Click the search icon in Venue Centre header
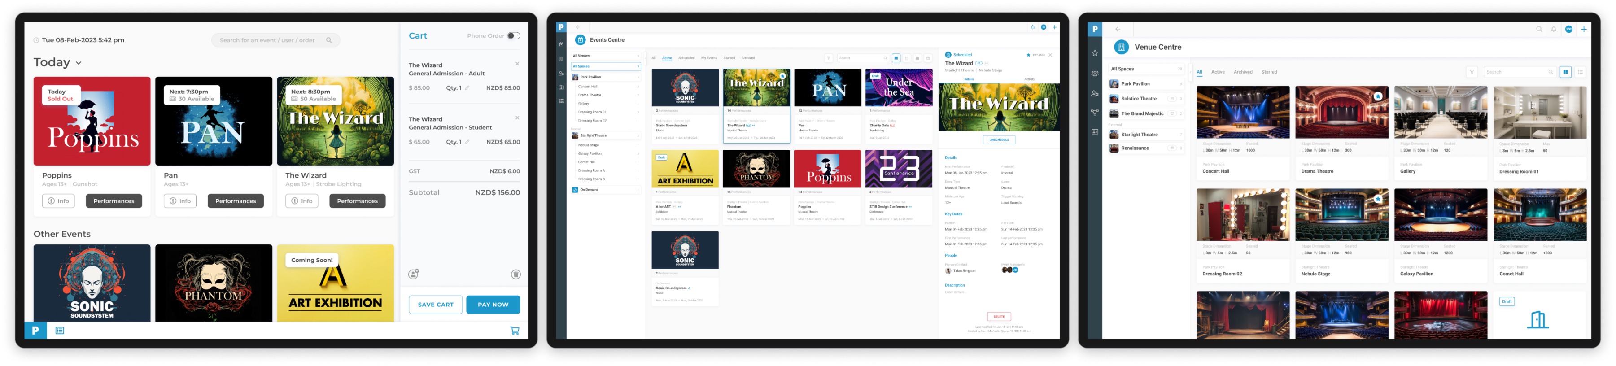This screenshot has height=366, width=1616. point(1539,30)
